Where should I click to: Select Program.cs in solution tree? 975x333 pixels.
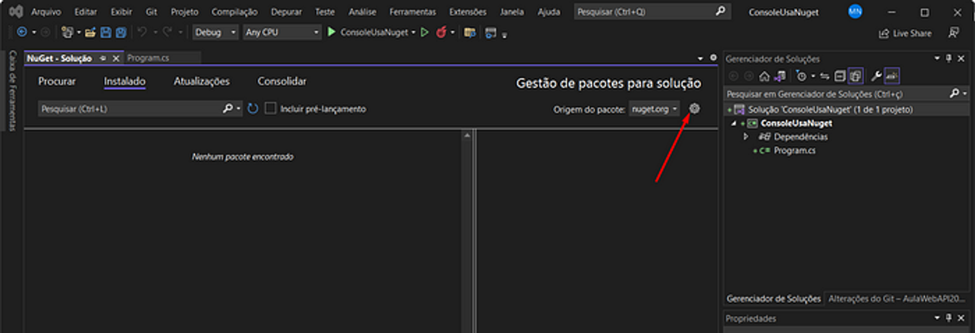[x=795, y=151]
